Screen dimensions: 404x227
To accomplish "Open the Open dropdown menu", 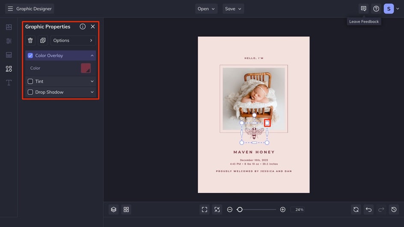I will pos(206,9).
